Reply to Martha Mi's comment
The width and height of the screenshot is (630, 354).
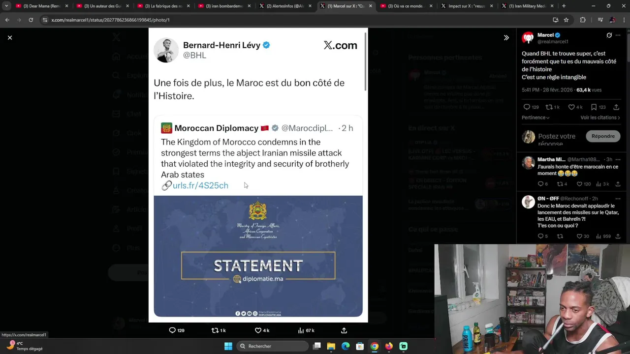click(x=540, y=184)
